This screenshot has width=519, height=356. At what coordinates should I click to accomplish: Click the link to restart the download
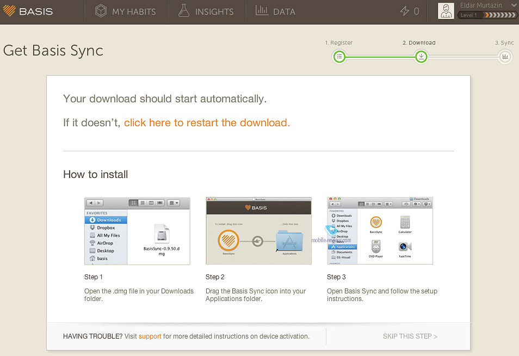click(207, 123)
